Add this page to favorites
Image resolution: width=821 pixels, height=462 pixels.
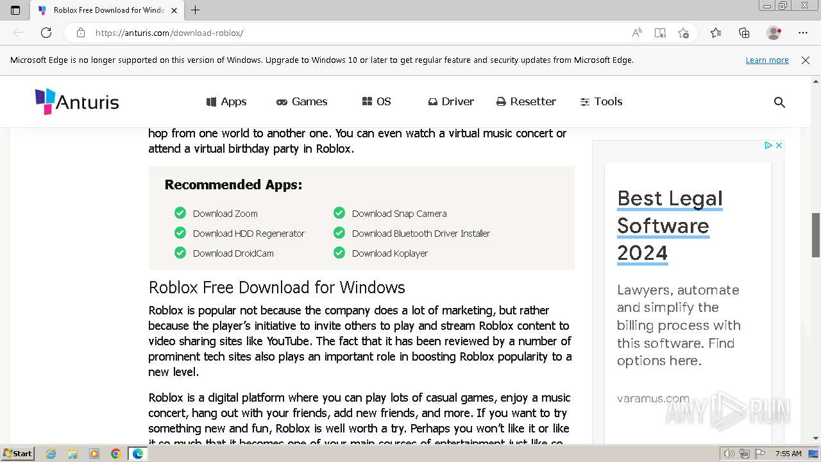point(683,33)
